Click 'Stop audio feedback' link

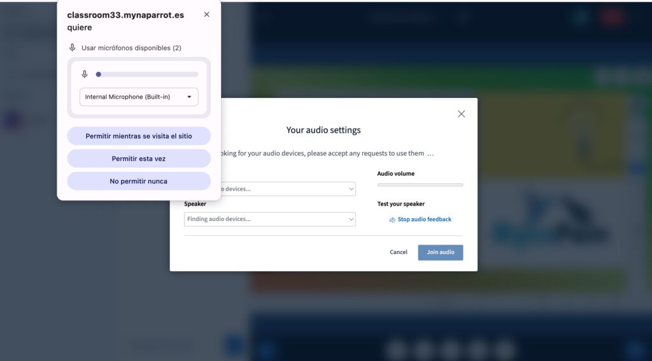(424, 220)
